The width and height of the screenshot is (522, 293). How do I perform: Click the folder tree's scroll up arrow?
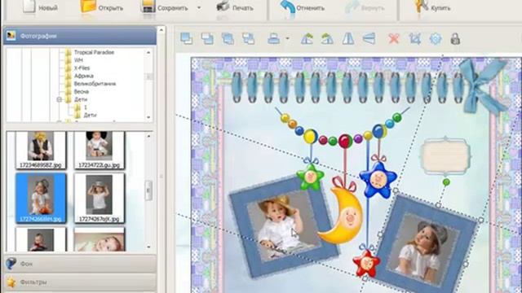coord(148,52)
